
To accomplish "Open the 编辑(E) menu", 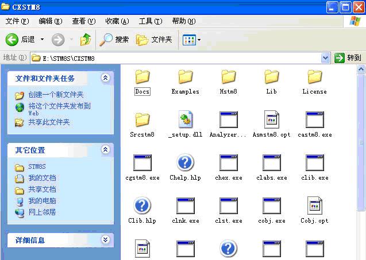I will pyautogui.click(x=51, y=21).
